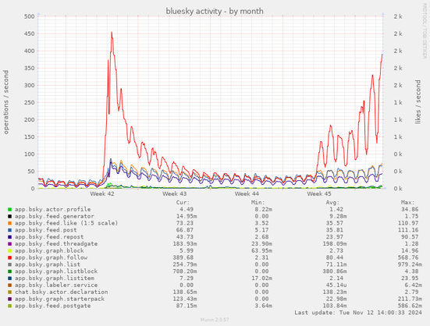The image size is (430, 326).
Task: Select the app.bsky.feed.post legend label
Action: 46,230
